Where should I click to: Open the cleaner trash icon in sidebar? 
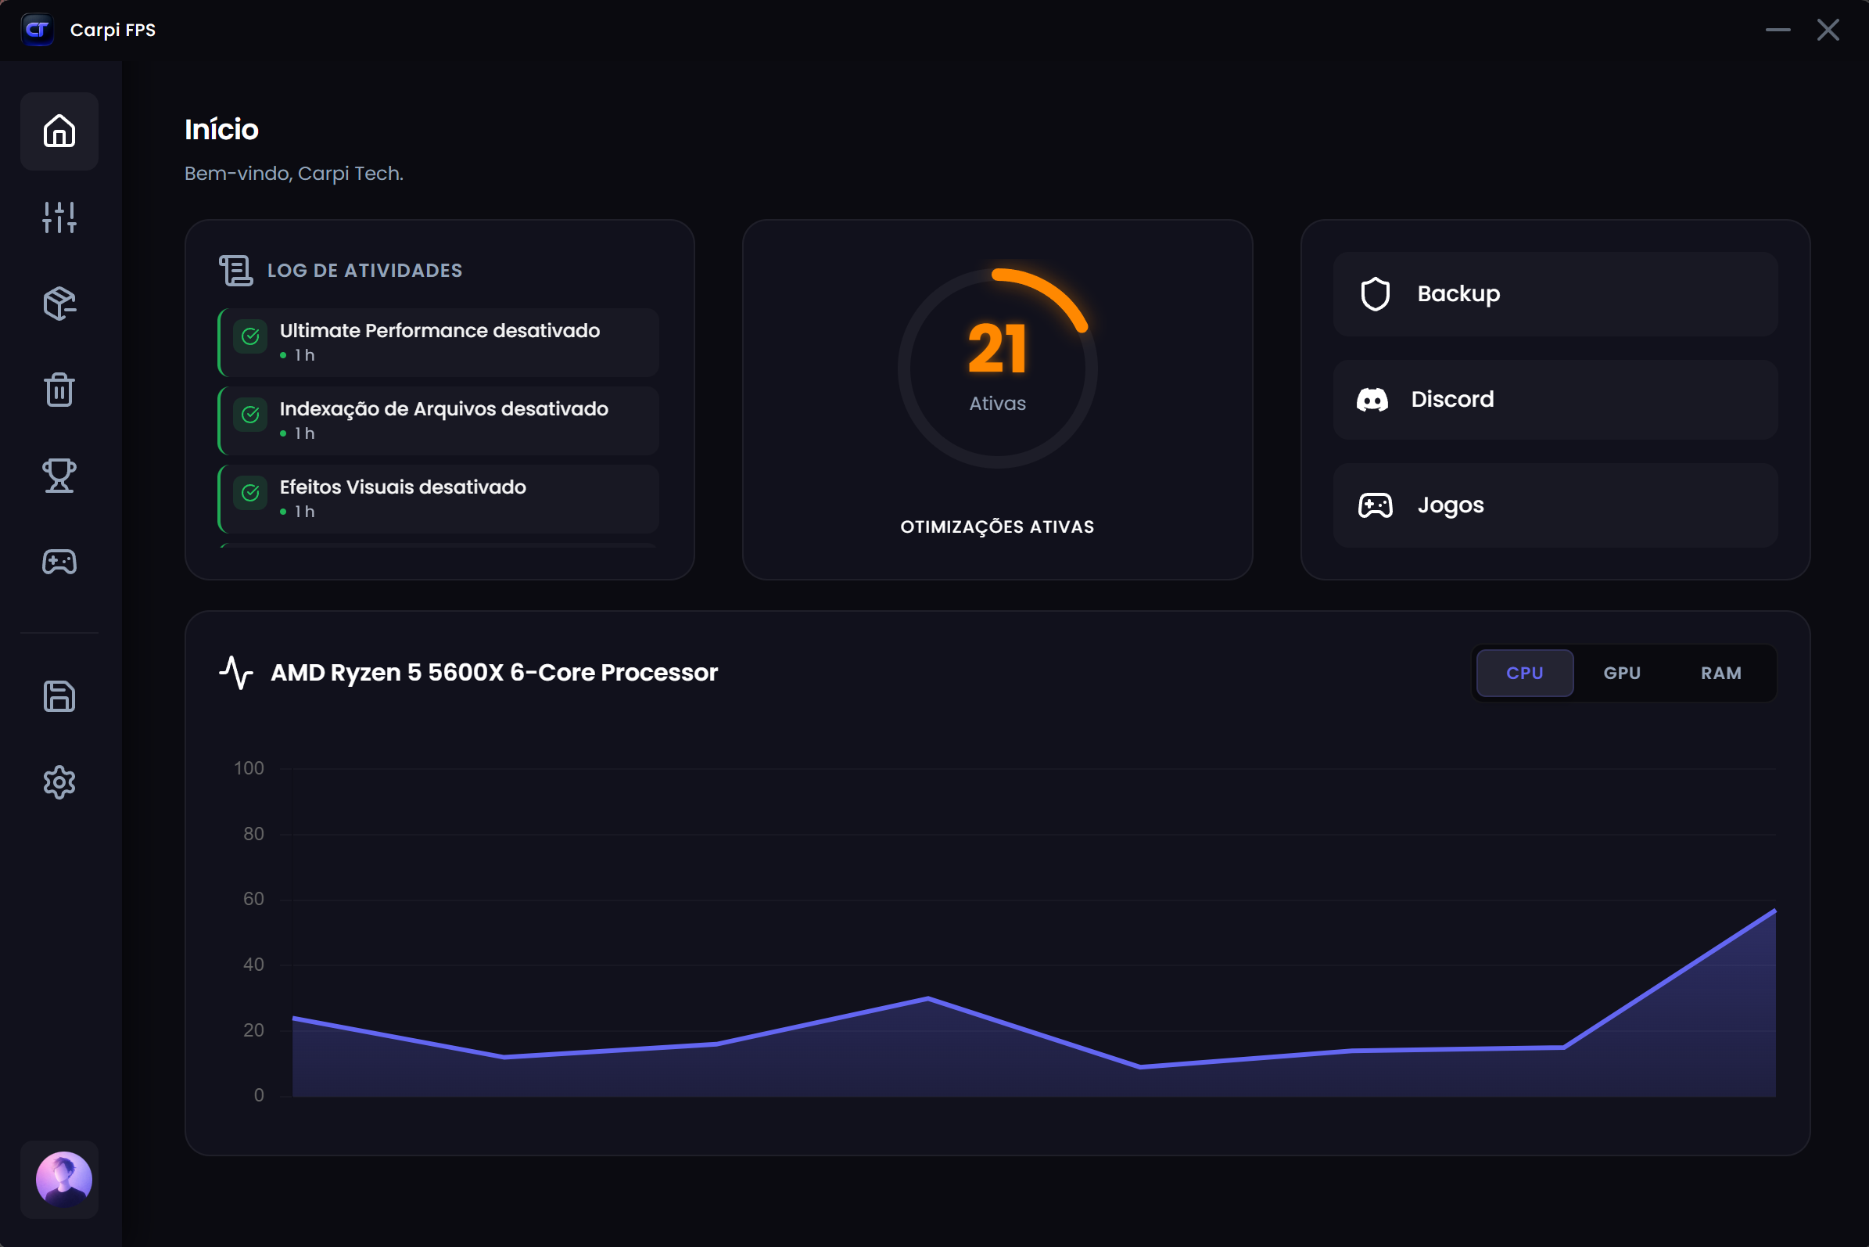(59, 389)
